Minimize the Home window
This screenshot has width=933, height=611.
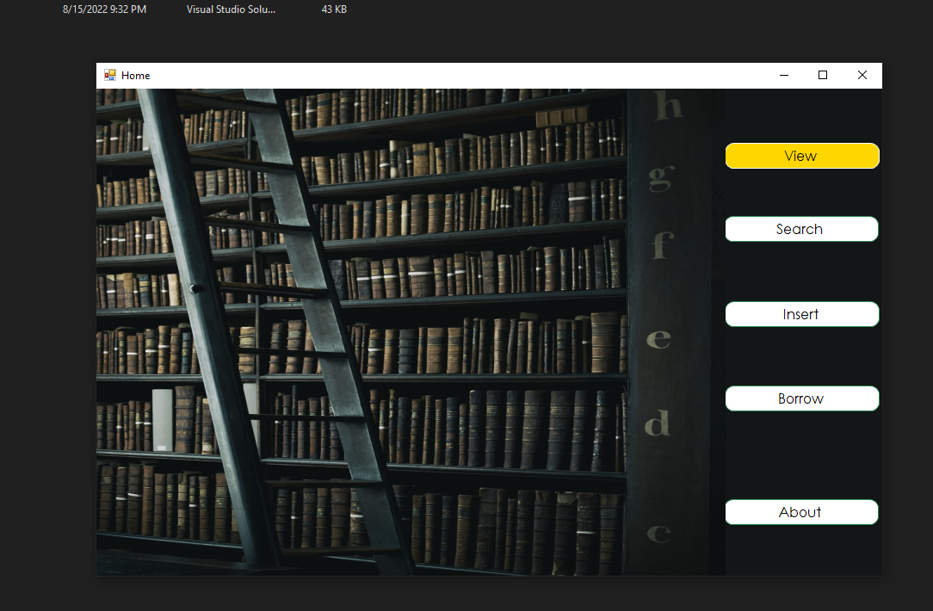(784, 75)
